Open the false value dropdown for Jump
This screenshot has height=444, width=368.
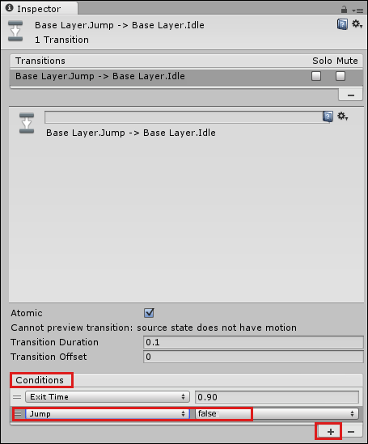(x=277, y=414)
